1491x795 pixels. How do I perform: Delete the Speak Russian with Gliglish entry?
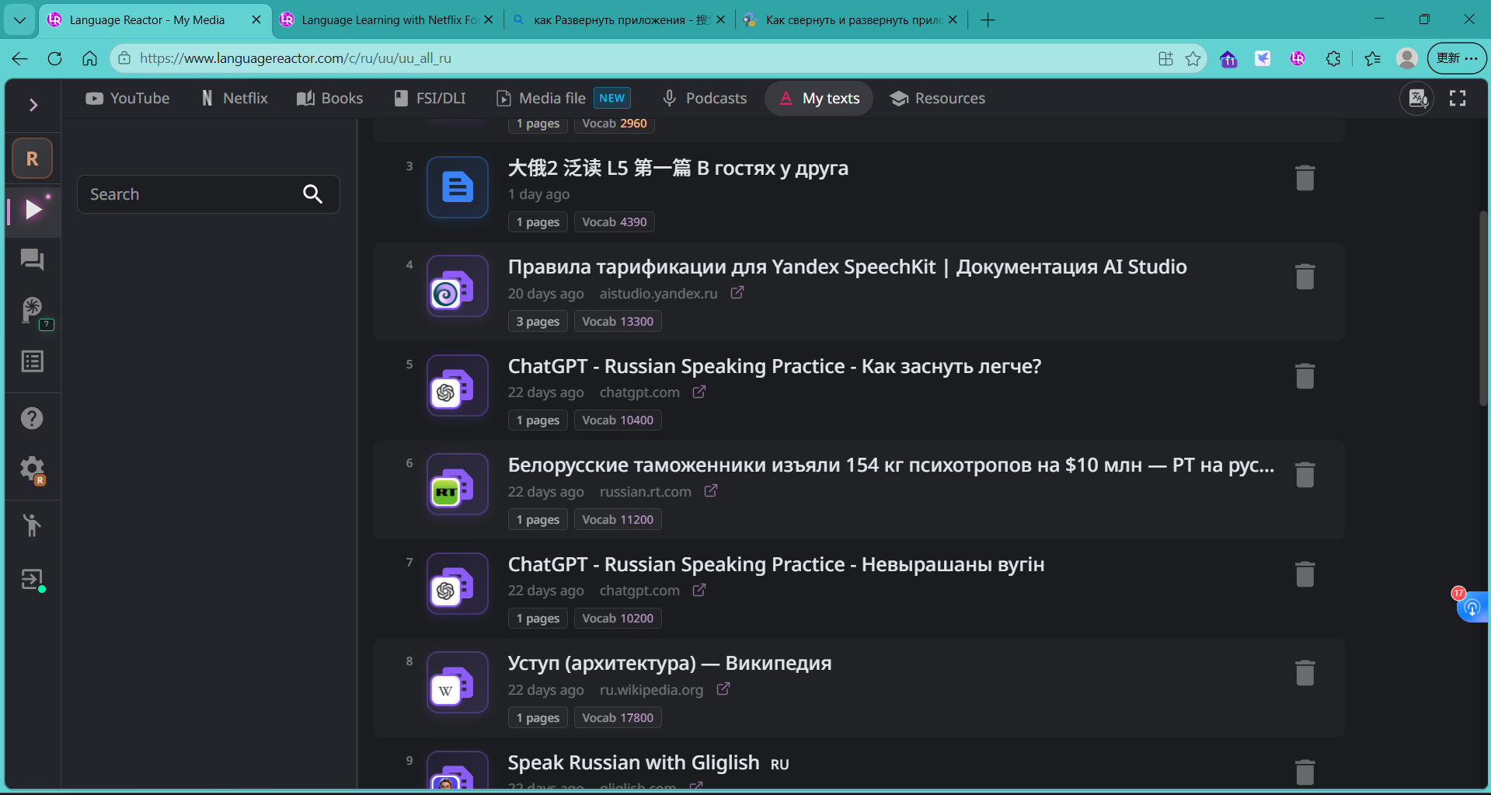(1305, 772)
